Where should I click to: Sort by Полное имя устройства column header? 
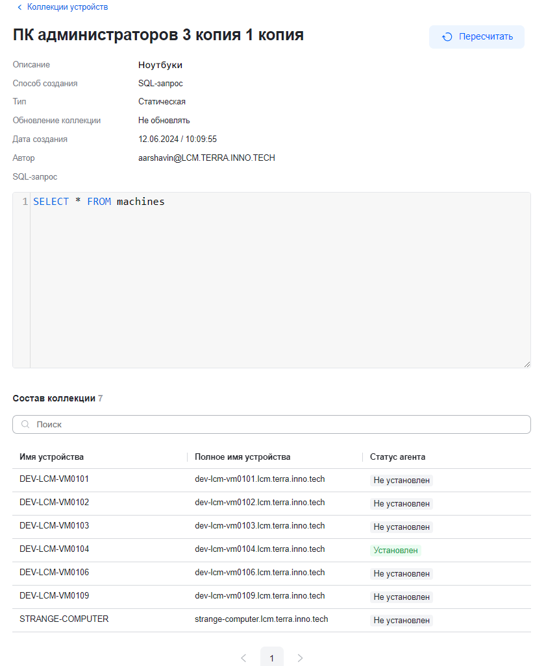click(x=243, y=457)
